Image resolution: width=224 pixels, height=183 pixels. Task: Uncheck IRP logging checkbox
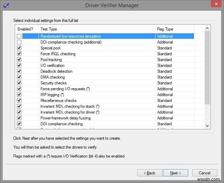[19, 95]
